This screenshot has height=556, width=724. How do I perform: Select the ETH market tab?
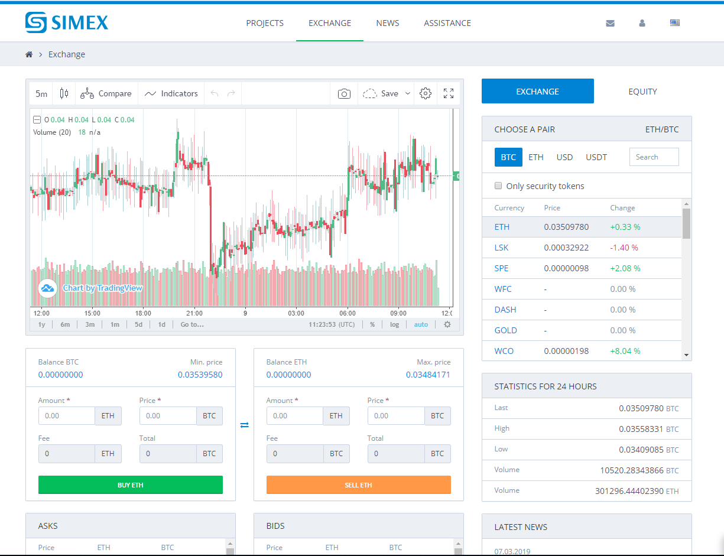point(536,157)
